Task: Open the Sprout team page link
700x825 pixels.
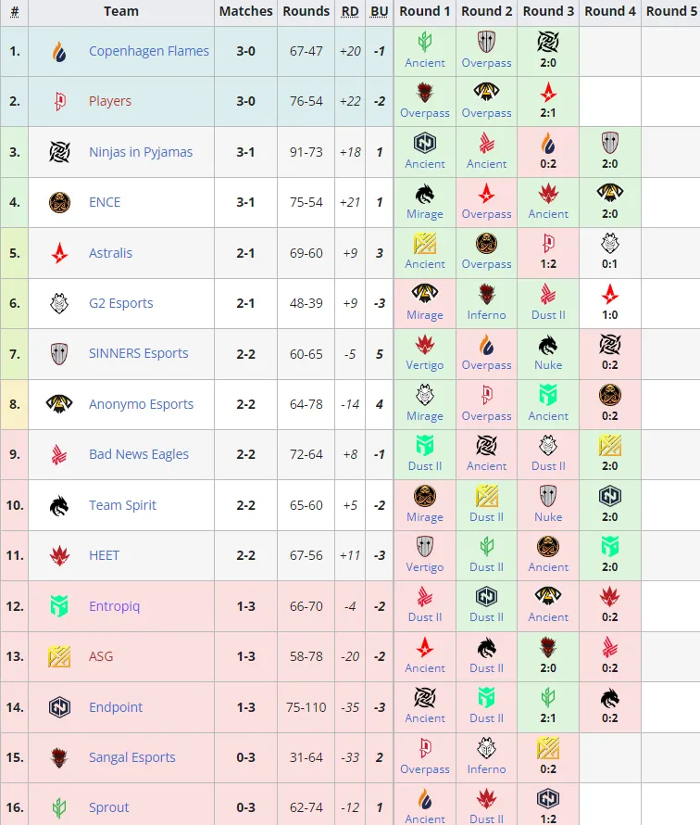Action: tap(108, 807)
